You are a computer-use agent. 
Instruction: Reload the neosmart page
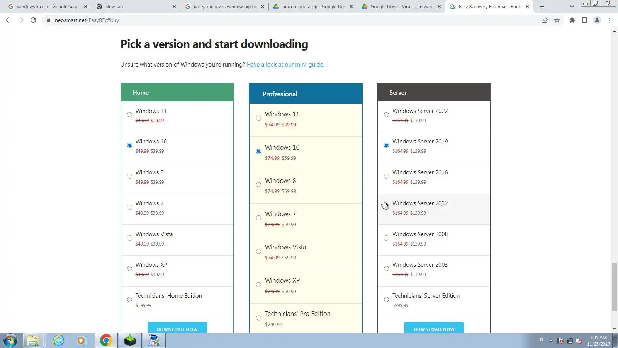click(33, 20)
